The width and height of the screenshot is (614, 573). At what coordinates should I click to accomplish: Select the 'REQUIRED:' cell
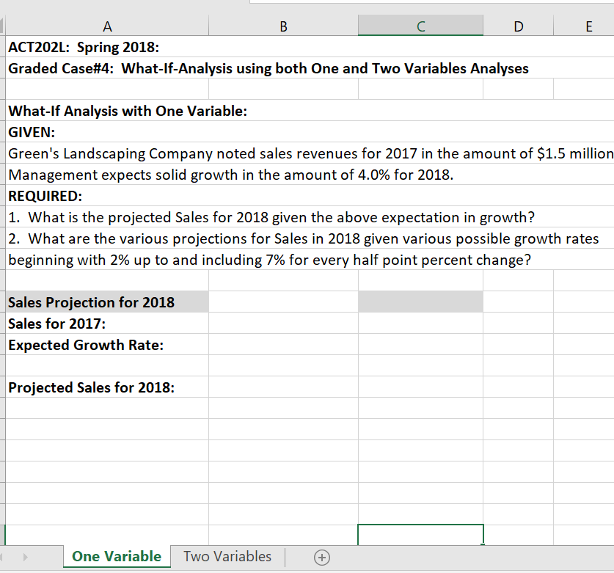pyautogui.click(x=107, y=196)
